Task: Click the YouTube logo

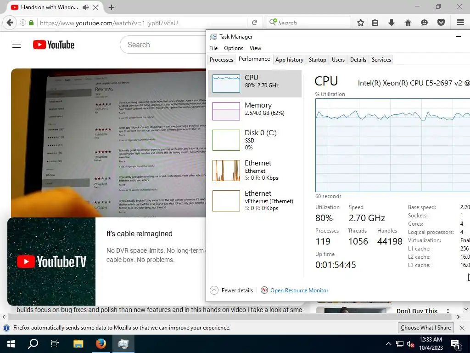Action: (x=54, y=45)
